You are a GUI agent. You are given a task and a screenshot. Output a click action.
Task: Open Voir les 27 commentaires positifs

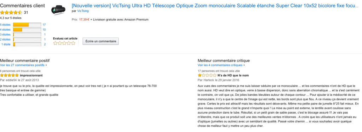[x=22, y=65]
